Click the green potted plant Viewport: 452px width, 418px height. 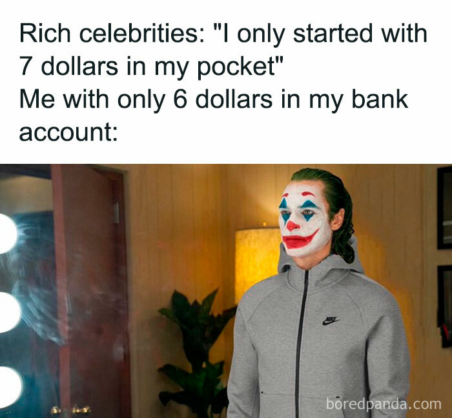198,353
